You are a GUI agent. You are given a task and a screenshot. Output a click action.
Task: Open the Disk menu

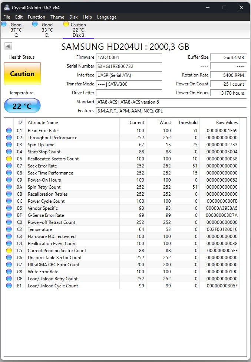coord(73,17)
